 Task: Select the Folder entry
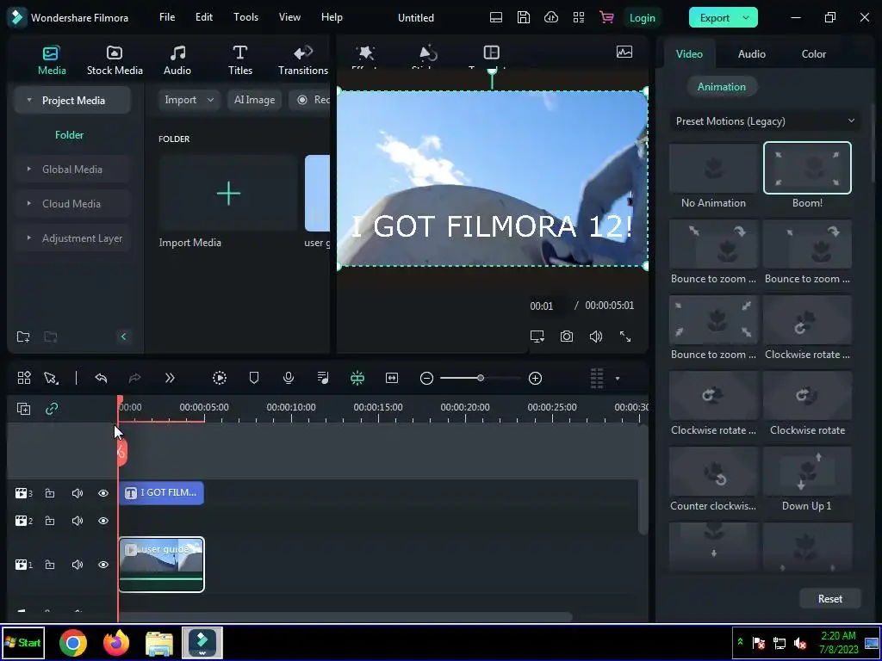[69, 135]
